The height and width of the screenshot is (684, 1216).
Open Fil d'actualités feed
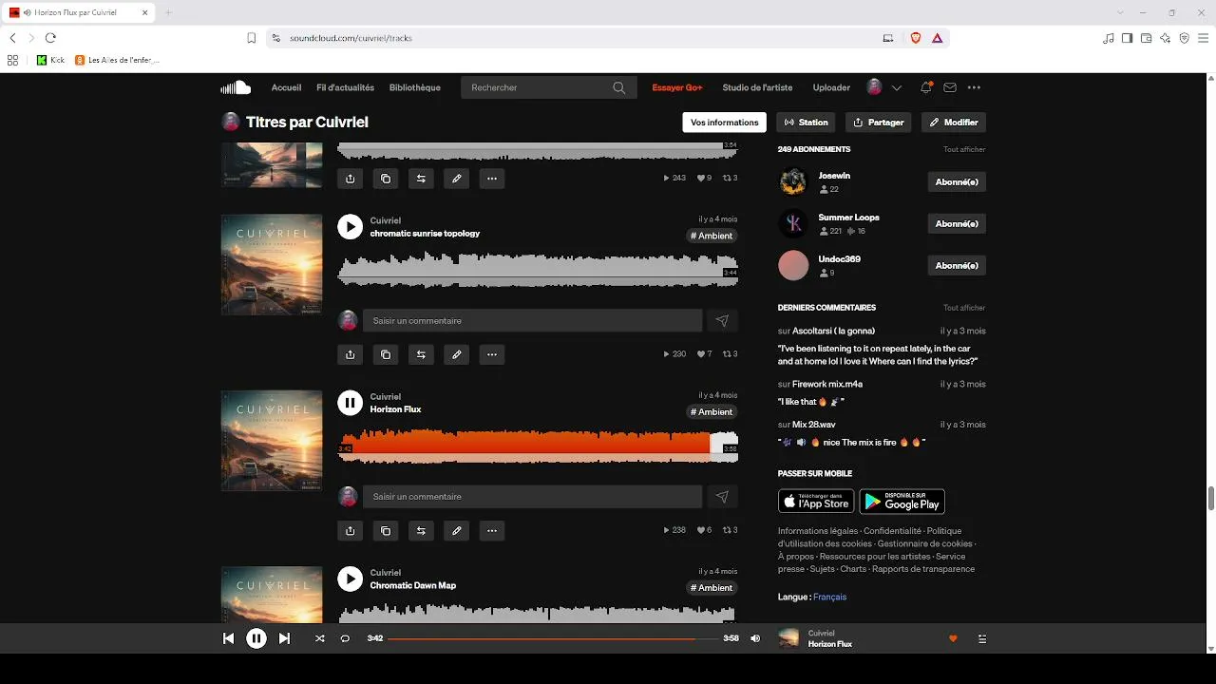click(x=345, y=87)
